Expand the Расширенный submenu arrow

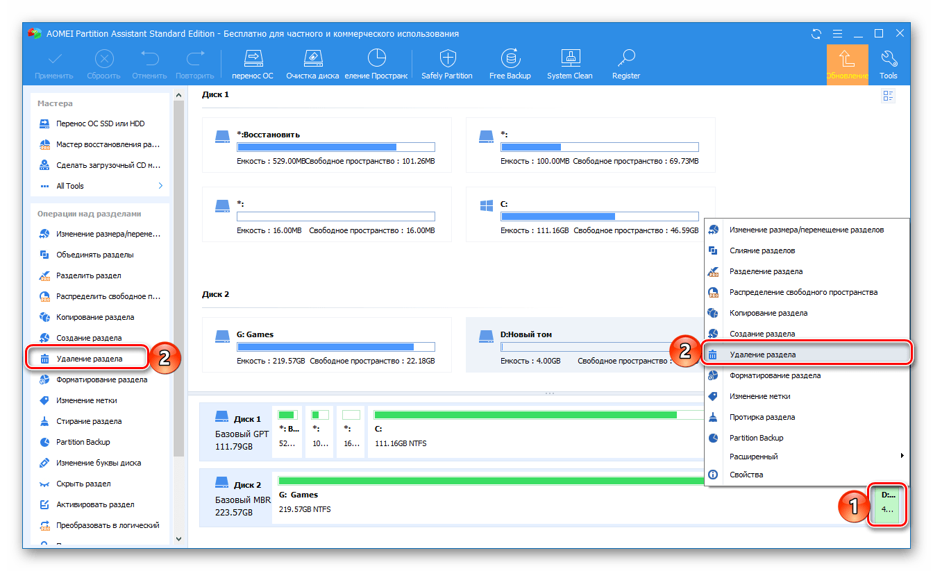point(902,456)
